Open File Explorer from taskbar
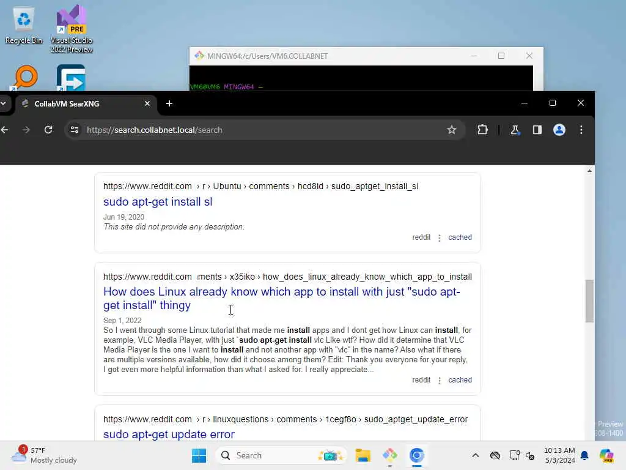The width and height of the screenshot is (626, 470). (x=363, y=455)
